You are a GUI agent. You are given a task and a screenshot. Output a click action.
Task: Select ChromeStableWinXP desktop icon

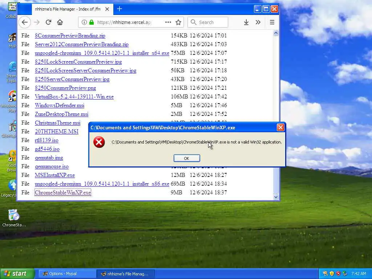[14, 218]
